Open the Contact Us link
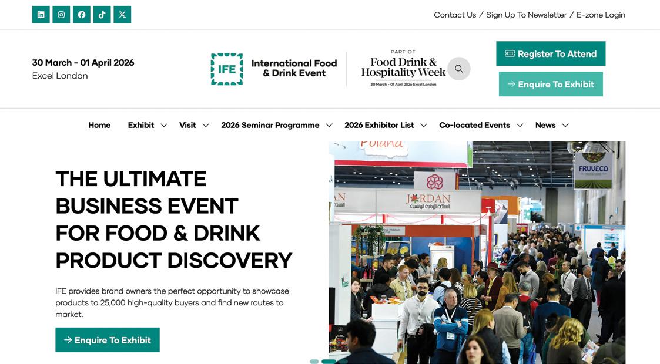Viewport: 660px width, 364px height. (x=454, y=15)
